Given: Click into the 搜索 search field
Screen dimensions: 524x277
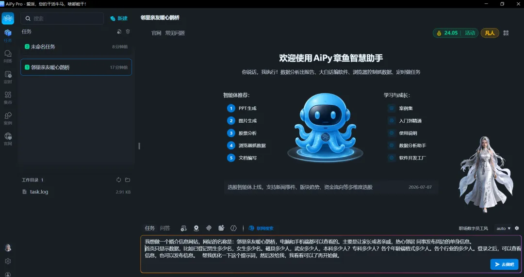Looking at the screenshot, I should point(62,18).
